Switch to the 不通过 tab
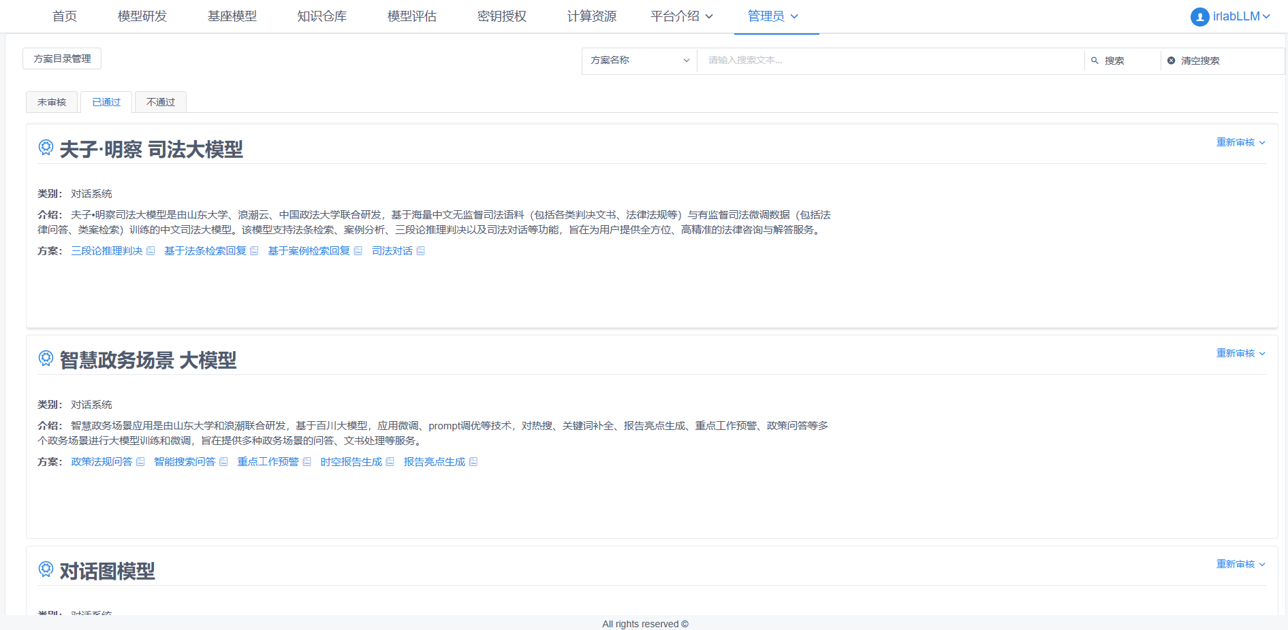This screenshot has height=630, width=1288. pos(161,102)
